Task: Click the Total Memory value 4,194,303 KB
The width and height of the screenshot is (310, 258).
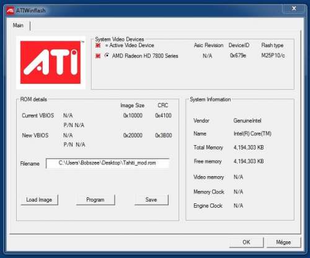Action: 249,148
